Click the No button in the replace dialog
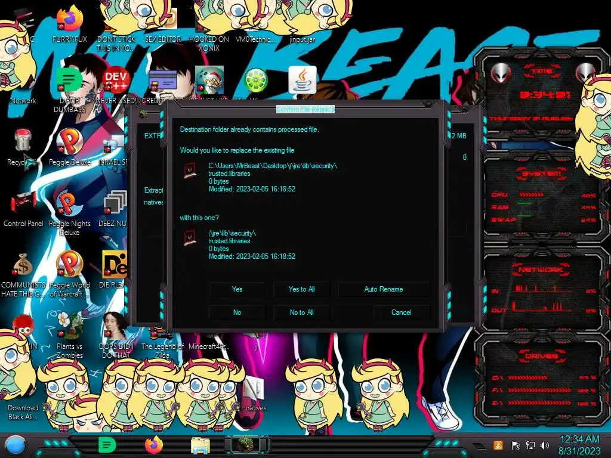This screenshot has width=611, height=458. tap(237, 312)
